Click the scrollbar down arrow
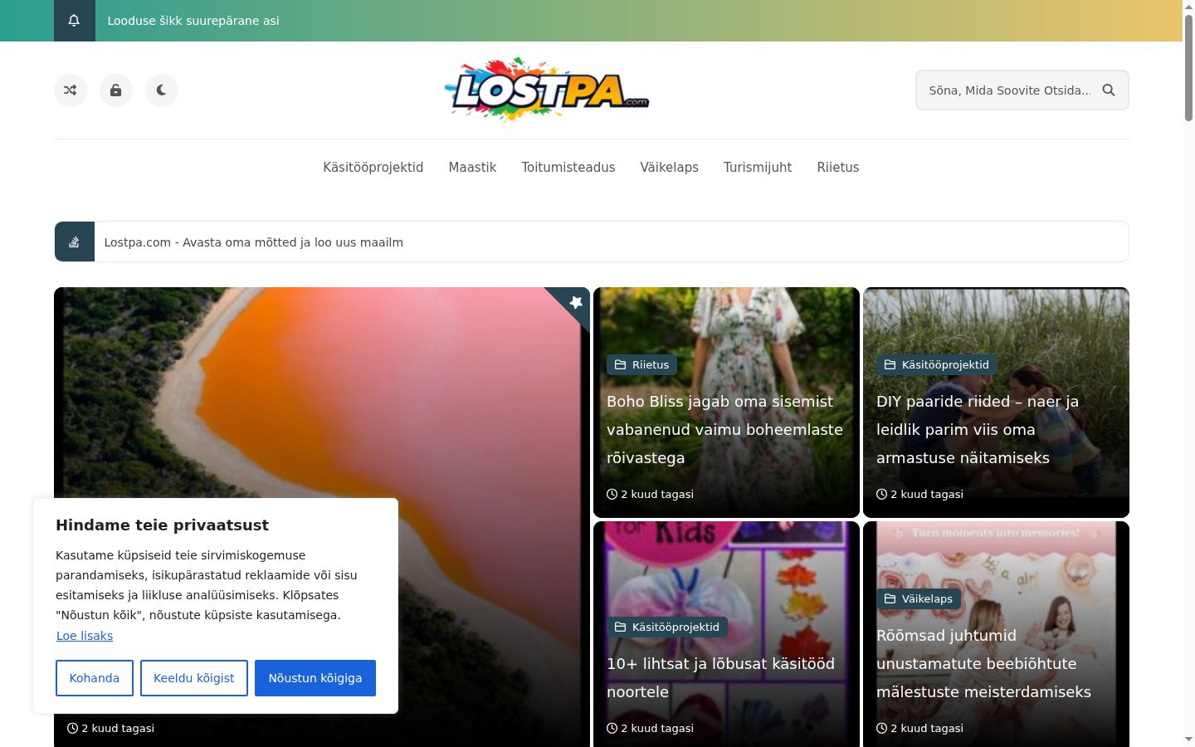Viewport: 1195px width, 747px height. 1188,739
